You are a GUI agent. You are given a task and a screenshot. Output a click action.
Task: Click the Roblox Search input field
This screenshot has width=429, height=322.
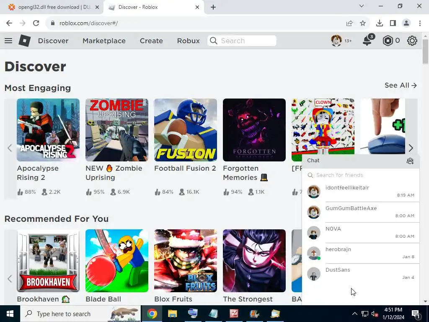[x=242, y=41]
